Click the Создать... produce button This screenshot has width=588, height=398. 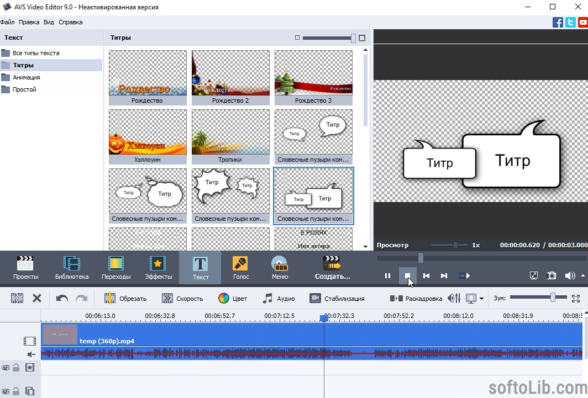(x=332, y=268)
